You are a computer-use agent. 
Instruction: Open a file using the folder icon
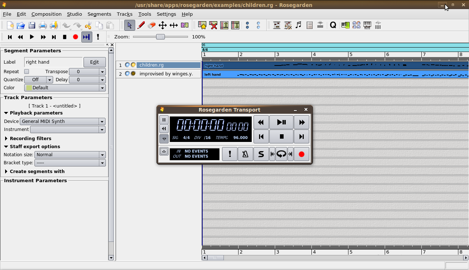point(21,25)
